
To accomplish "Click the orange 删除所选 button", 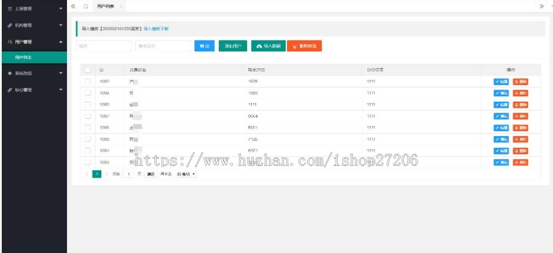I will [304, 46].
